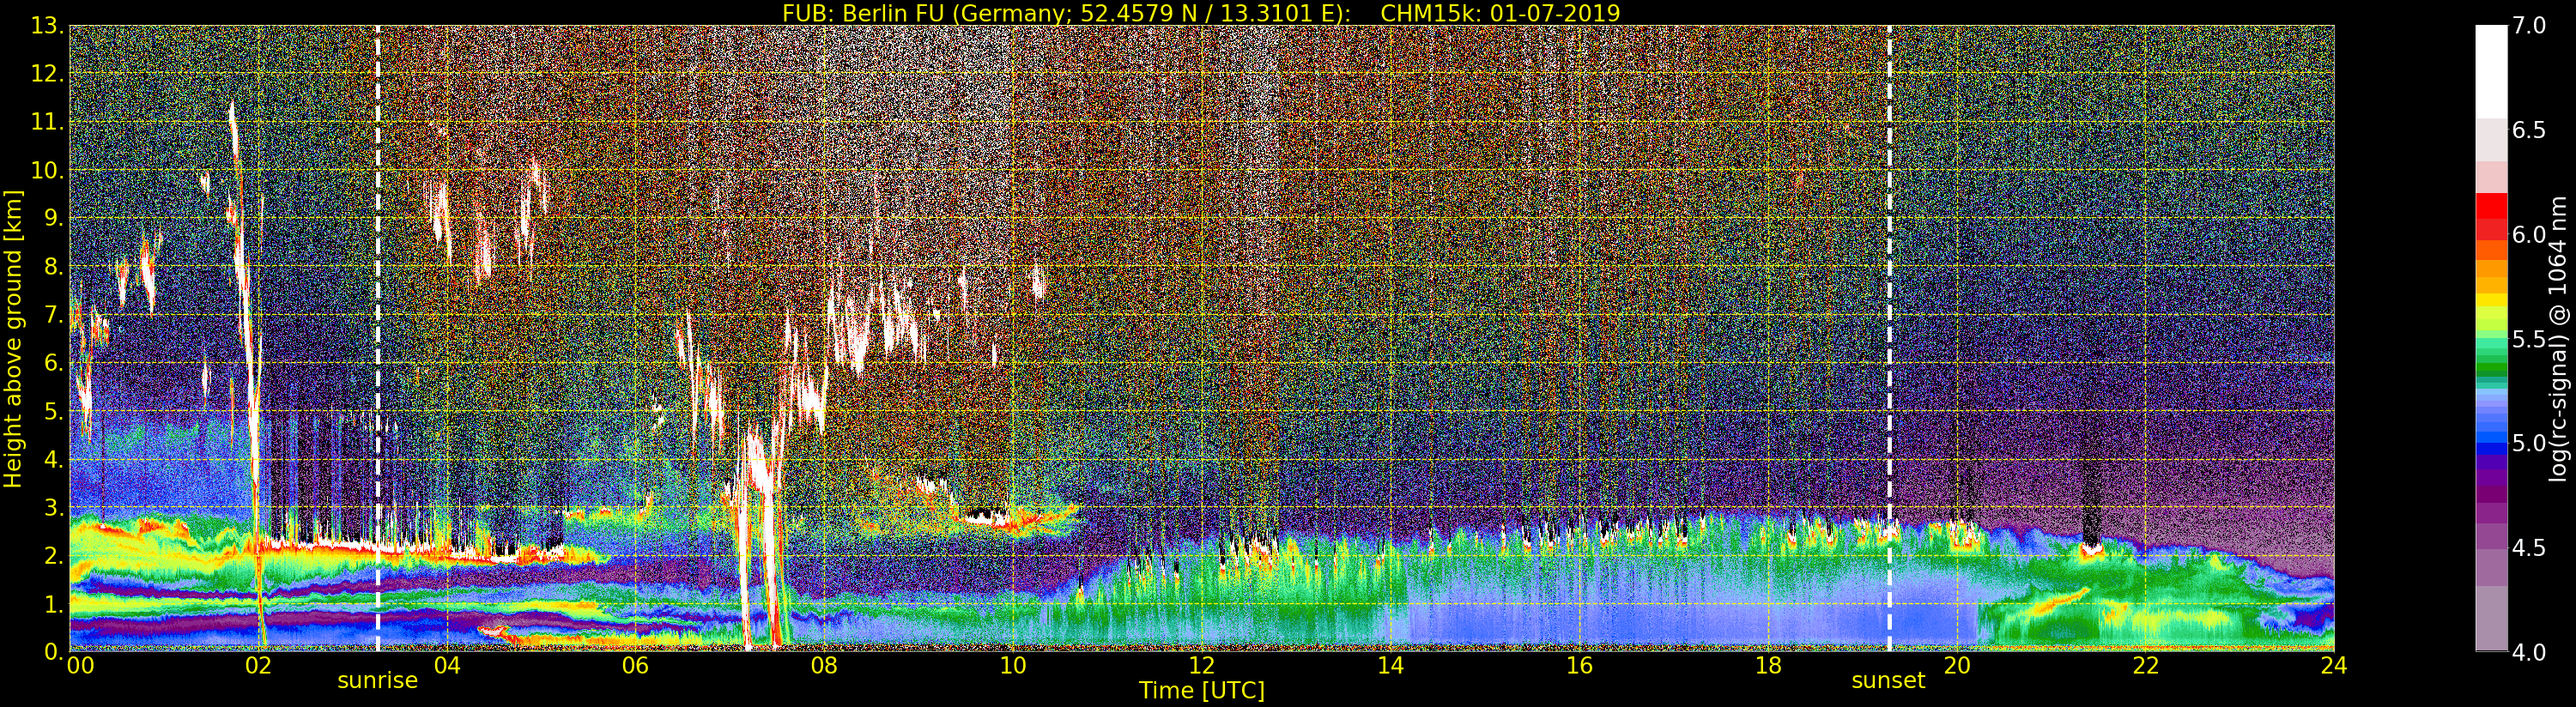The width and height of the screenshot is (2576, 707).
Task: Click the bright red band of the colorbar
Action: coord(2491,205)
